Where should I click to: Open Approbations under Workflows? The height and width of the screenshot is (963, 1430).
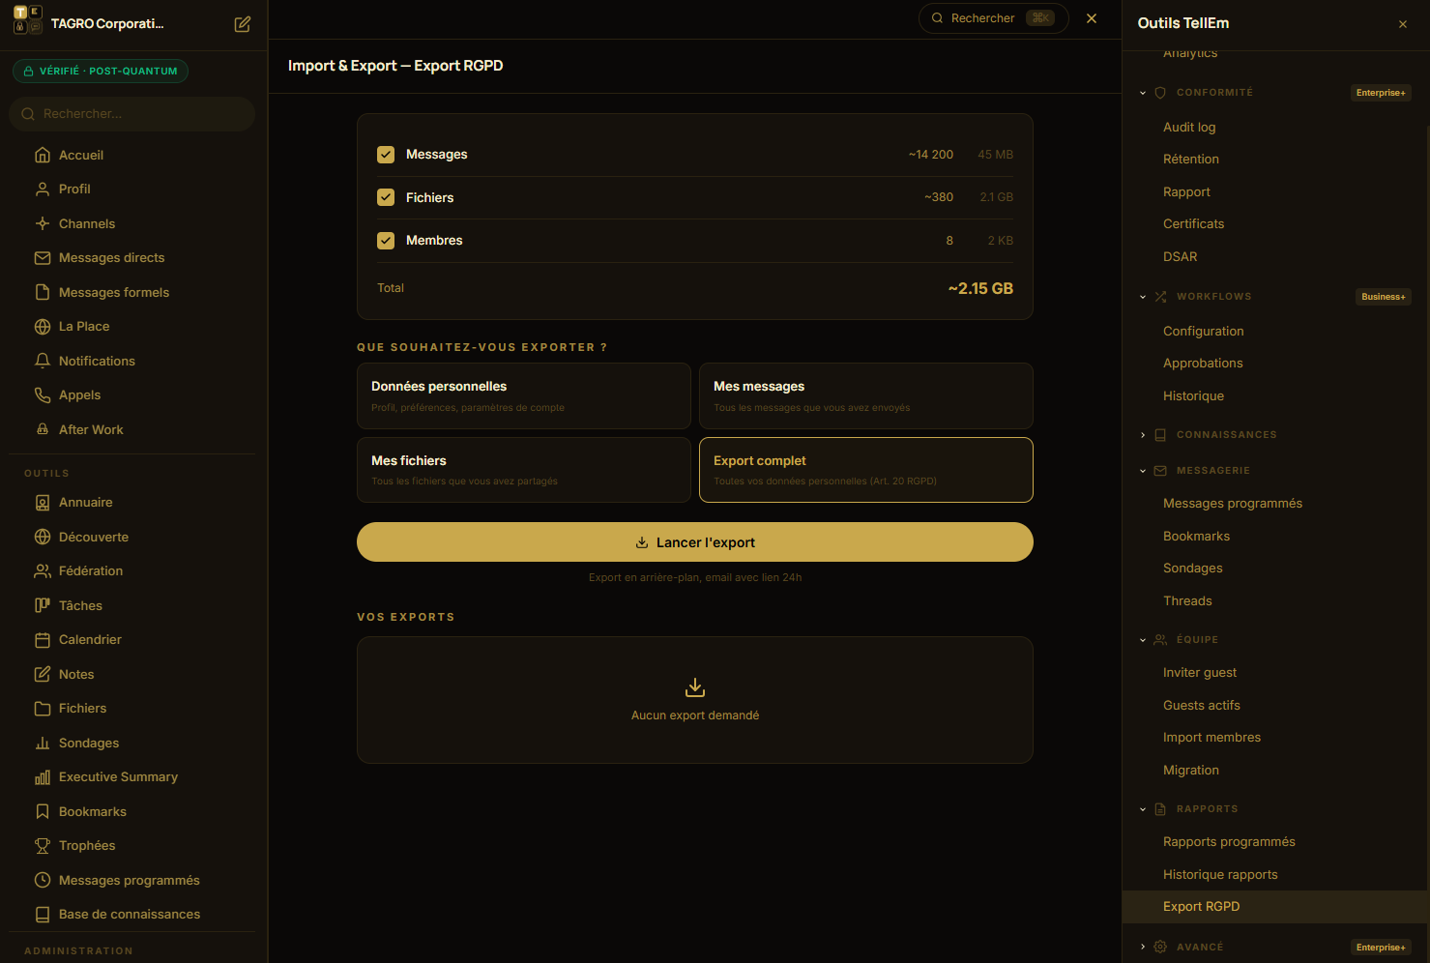click(x=1203, y=364)
